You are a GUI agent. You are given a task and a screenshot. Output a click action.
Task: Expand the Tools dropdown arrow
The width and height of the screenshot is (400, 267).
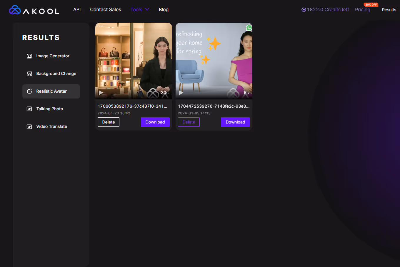147,9
